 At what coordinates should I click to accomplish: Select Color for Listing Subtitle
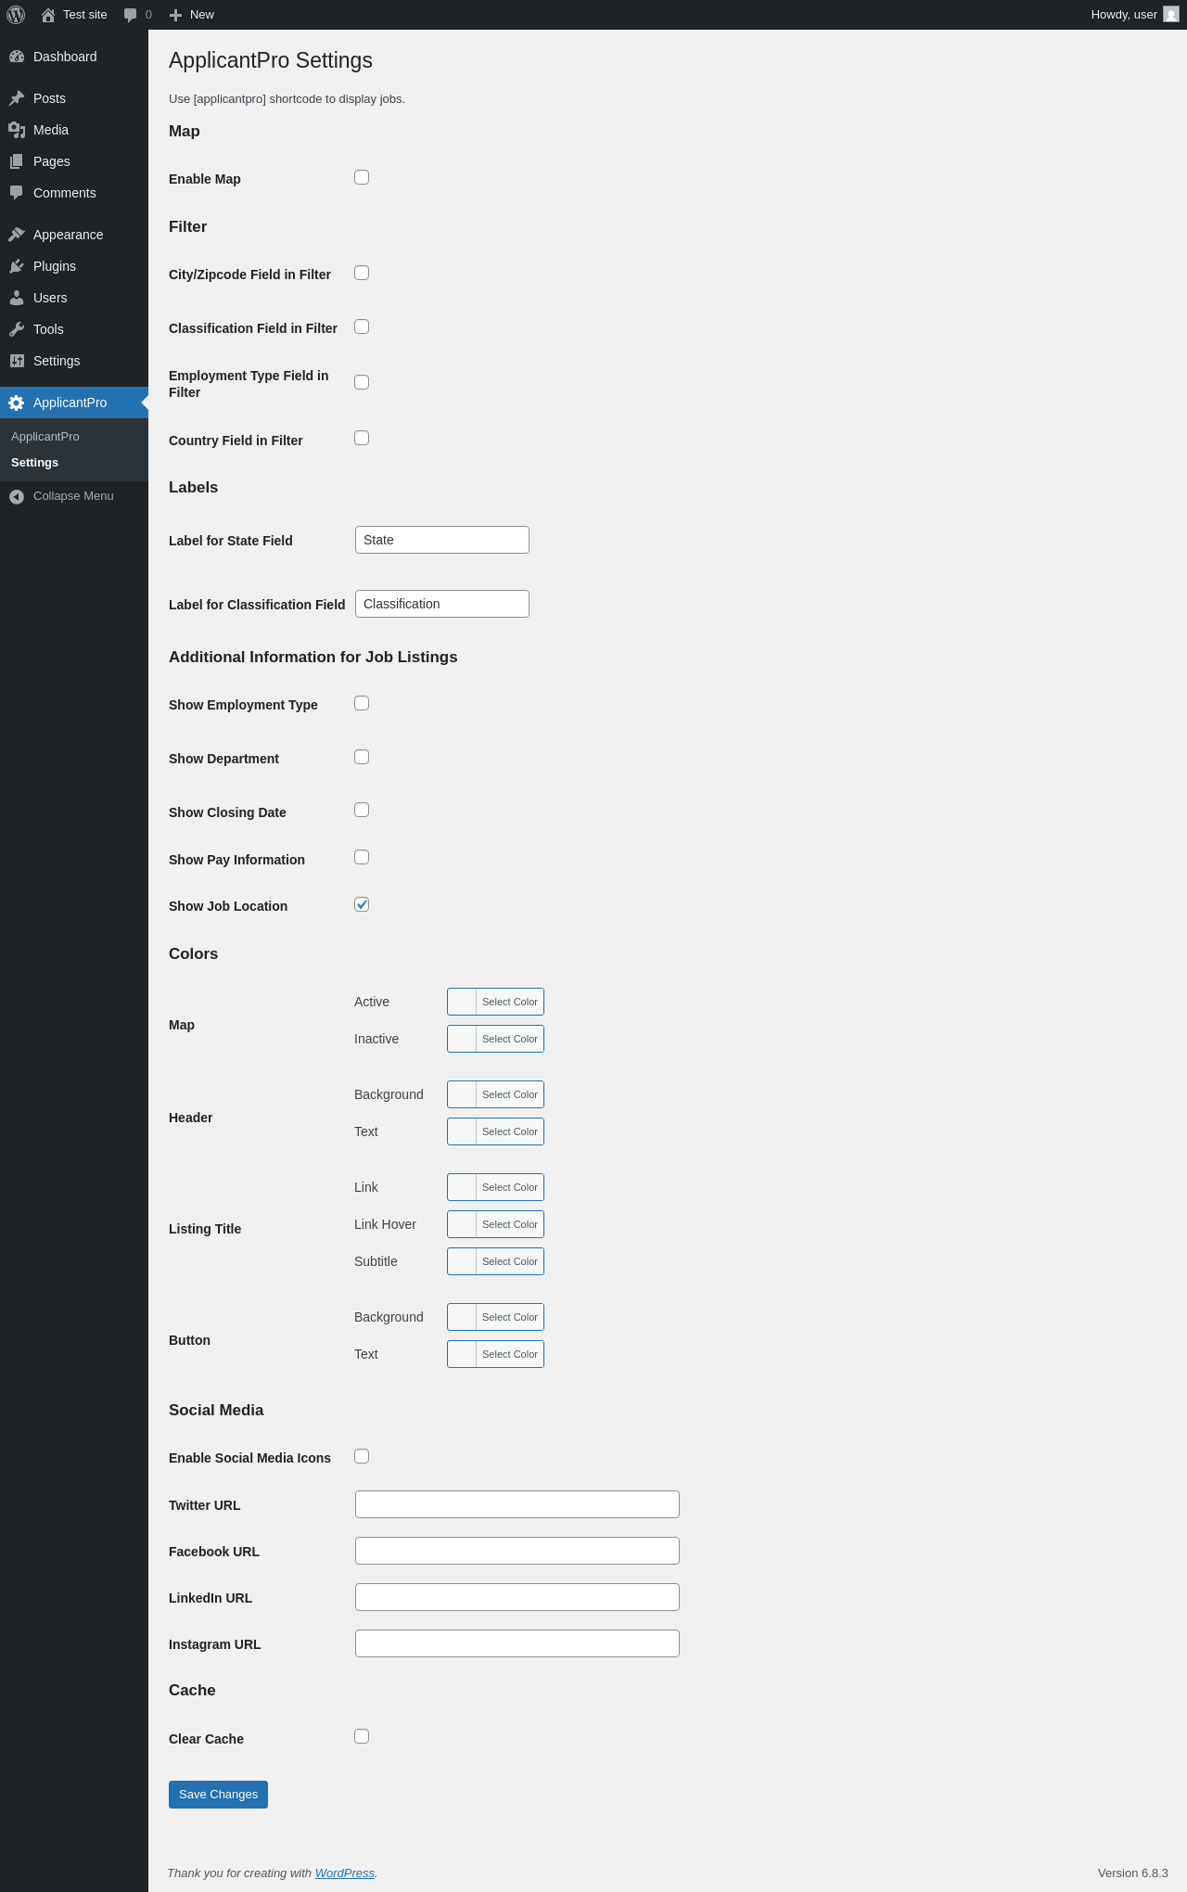pyautogui.click(x=495, y=1261)
